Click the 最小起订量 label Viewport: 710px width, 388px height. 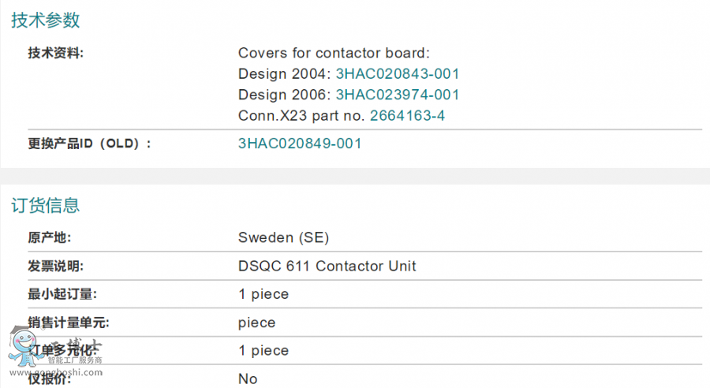pos(62,294)
